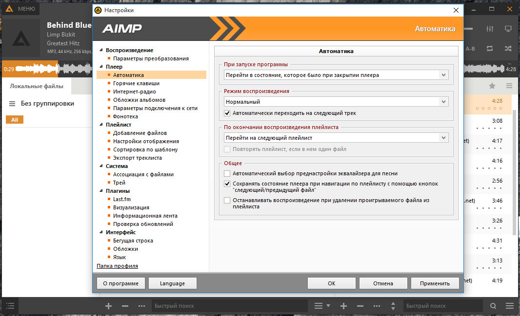Click the up-down sort arrows icon
This screenshot has height=316, width=520.
(x=393, y=306)
